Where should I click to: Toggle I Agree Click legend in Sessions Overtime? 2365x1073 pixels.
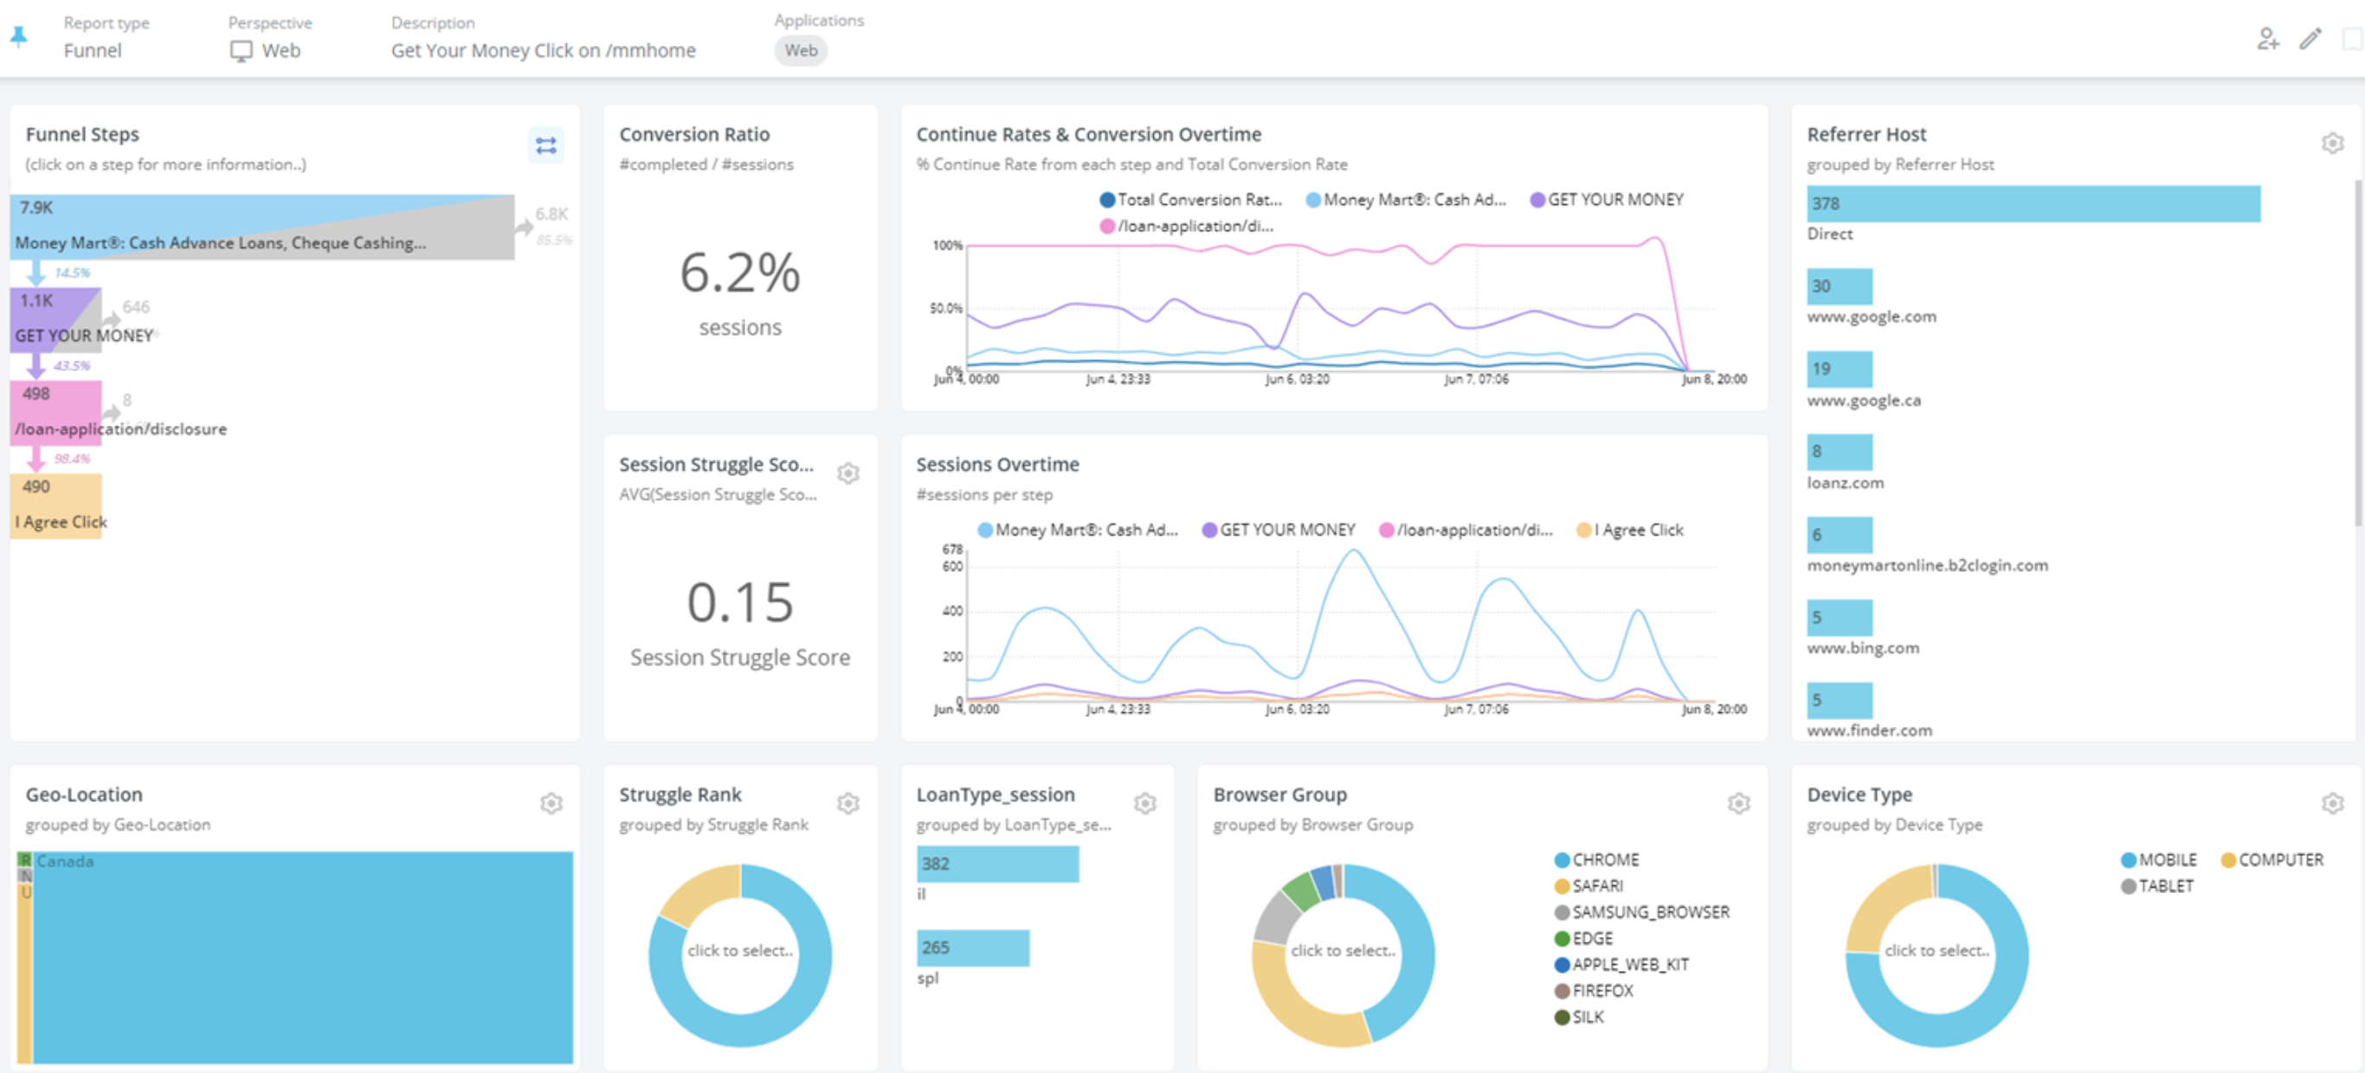pos(1629,530)
